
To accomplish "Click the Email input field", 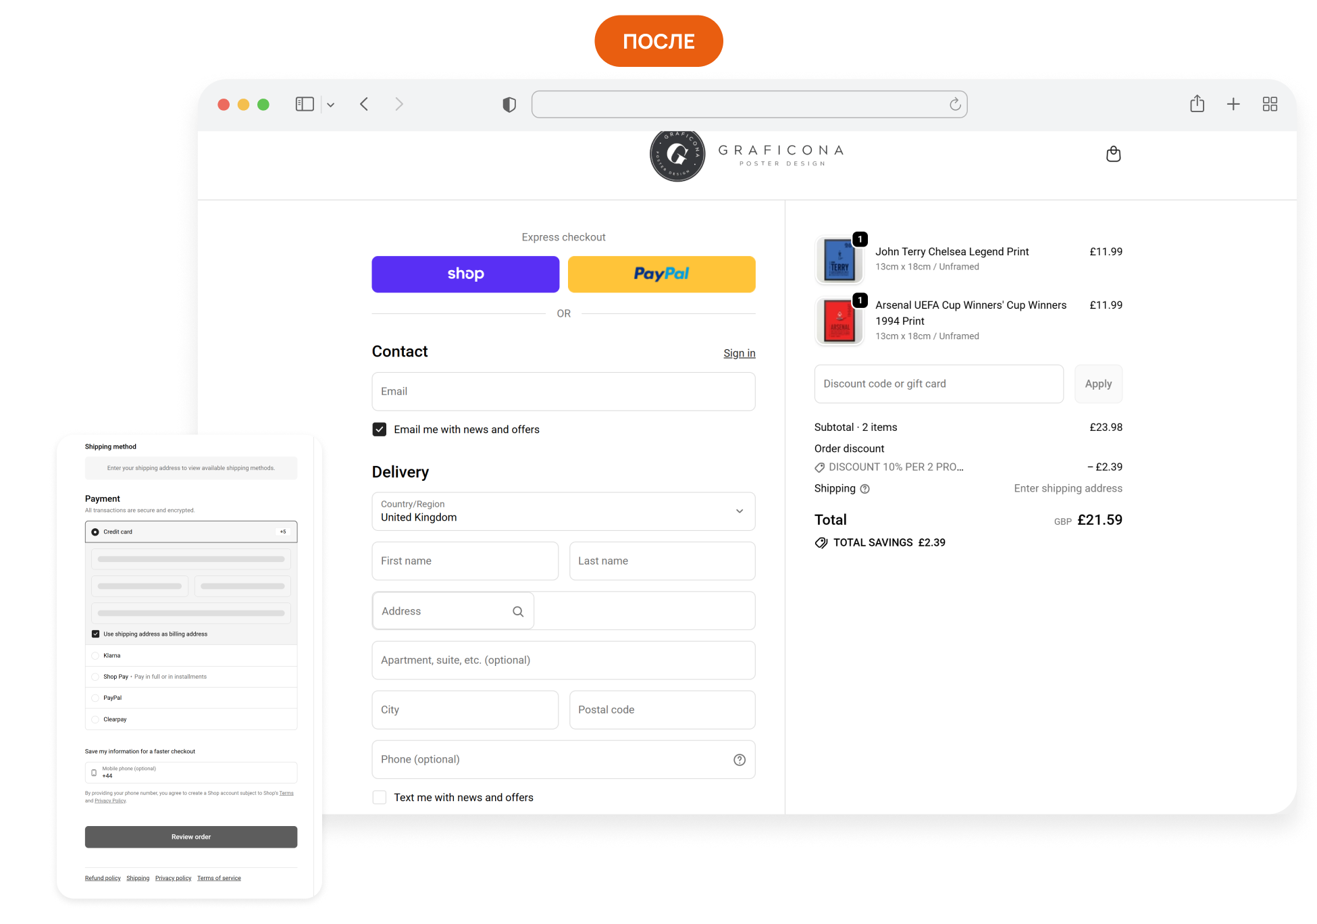I will tap(563, 392).
